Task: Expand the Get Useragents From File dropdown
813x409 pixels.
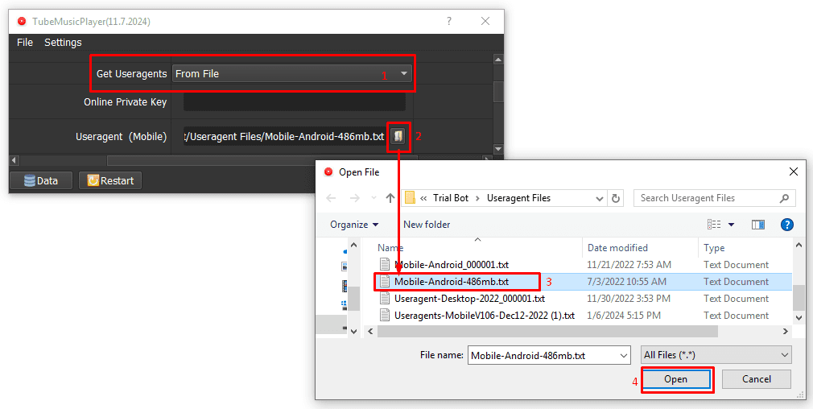Action: coord(404,73)
